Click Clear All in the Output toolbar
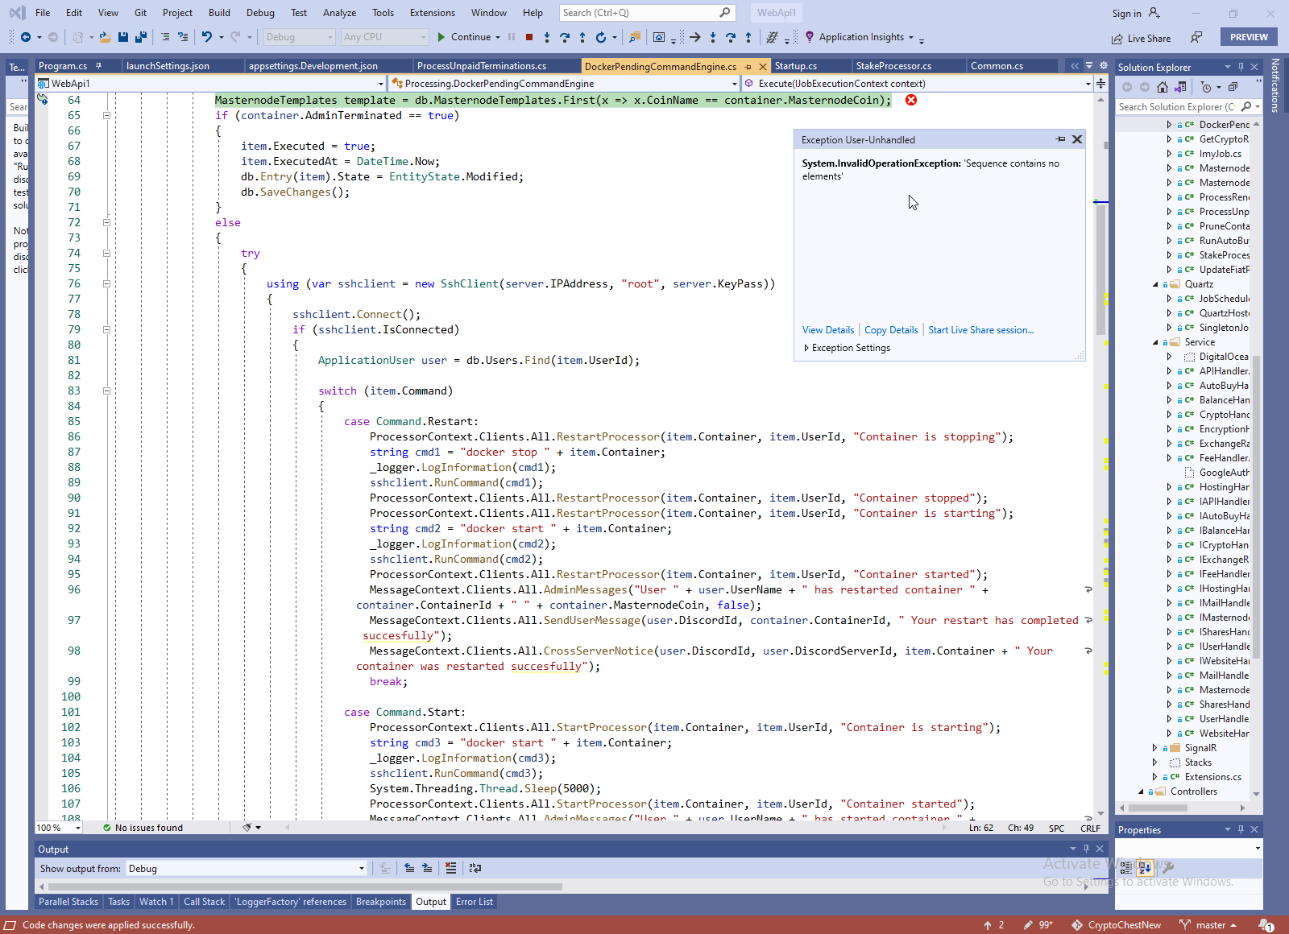Screen dimensions: 1289x934 tap(450, 868)
